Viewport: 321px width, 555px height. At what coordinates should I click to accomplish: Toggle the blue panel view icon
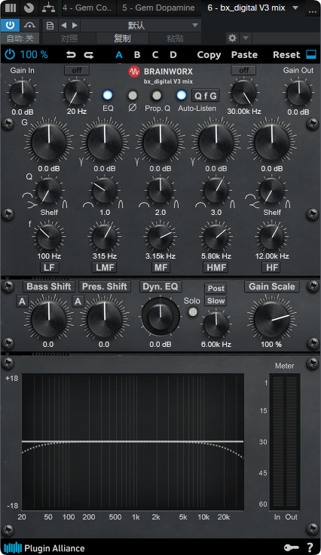pos(311,54)
